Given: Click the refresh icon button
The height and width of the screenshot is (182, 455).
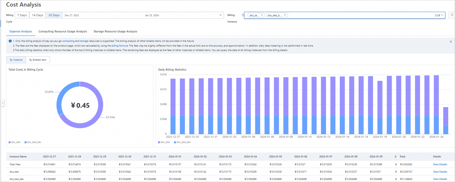Looking at the screenshot, I should tap(452, 15).
